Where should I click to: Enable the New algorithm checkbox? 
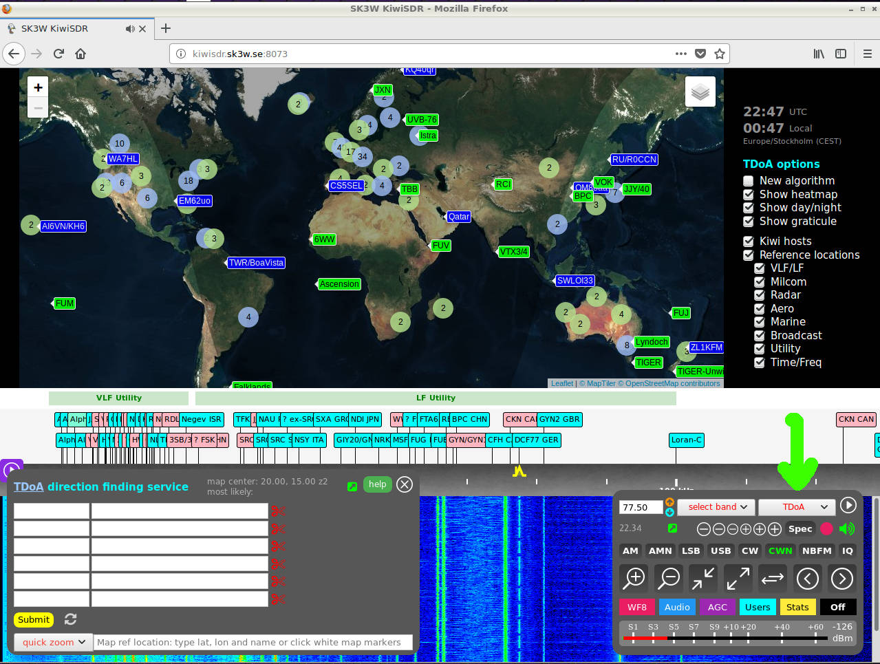749,181
